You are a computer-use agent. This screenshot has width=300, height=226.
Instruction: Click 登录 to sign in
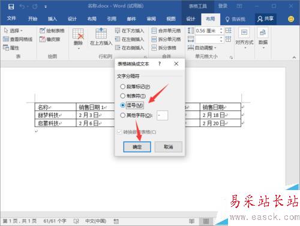223,6
